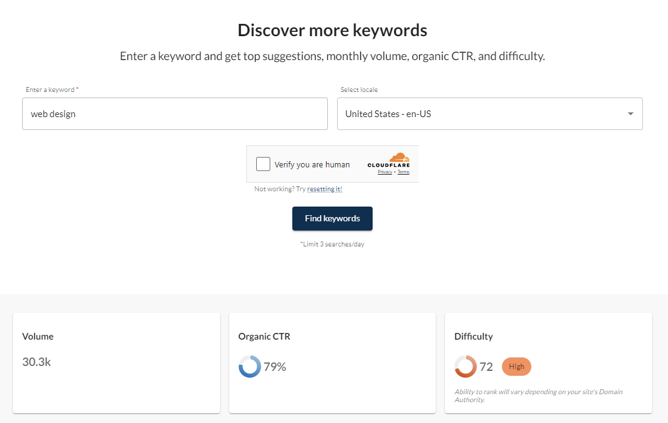
Task: Enable the Cloudflare human verification checkbox
Action: tap(263, 164)
